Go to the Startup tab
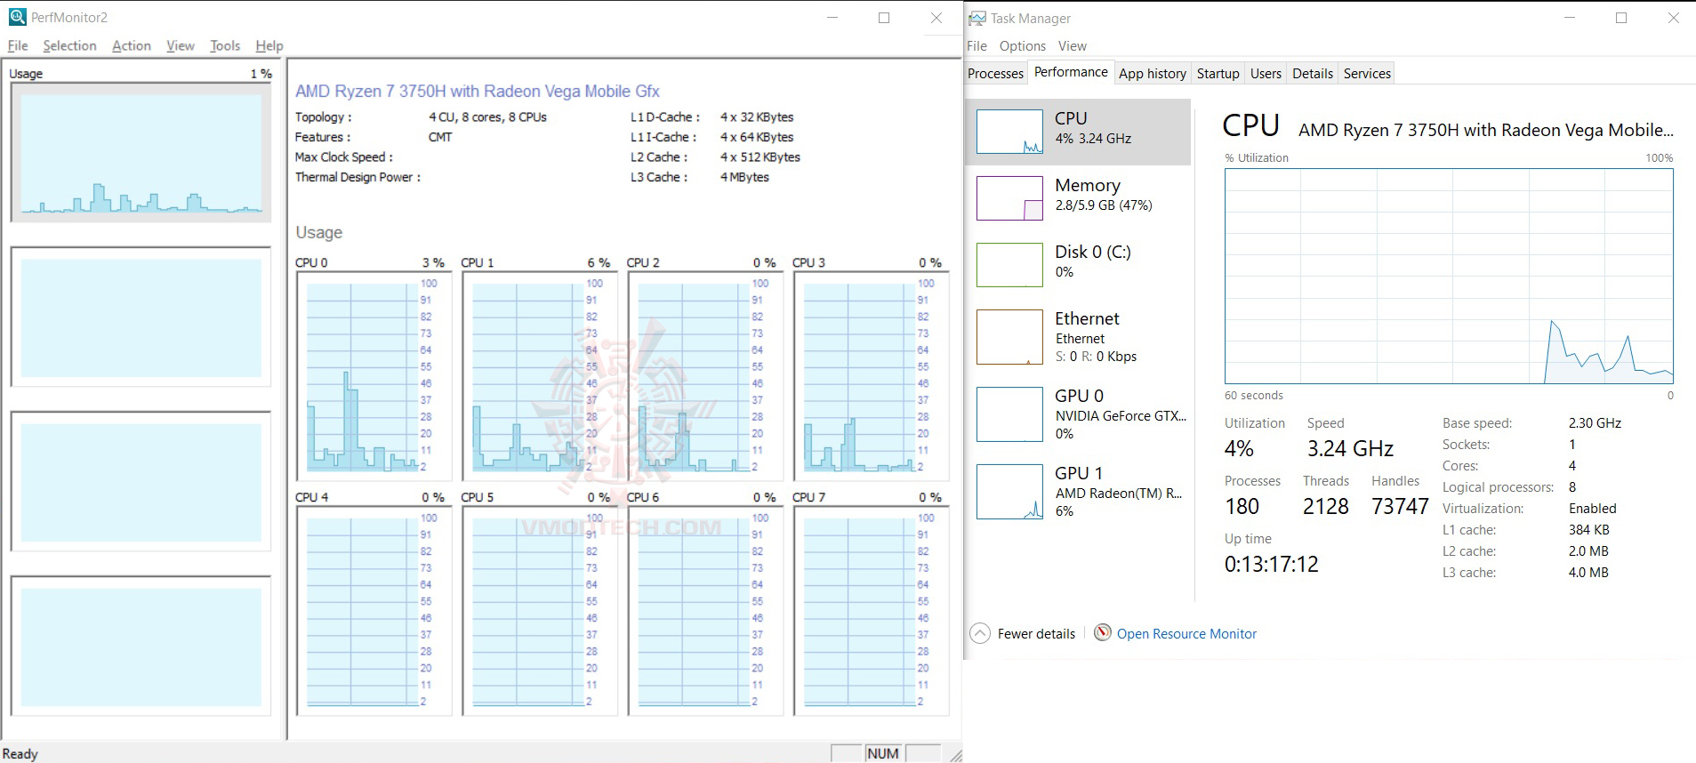The width and height of the screenshot is (1696, 763). tap(1218, 74)
